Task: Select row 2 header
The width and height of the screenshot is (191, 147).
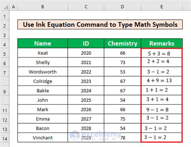Action: tap(4, 25)
